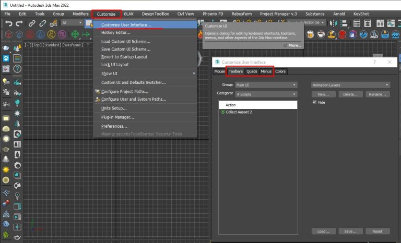
Task: Select the 'Collect Aasset 2' action row
Action: coord(258,112)
